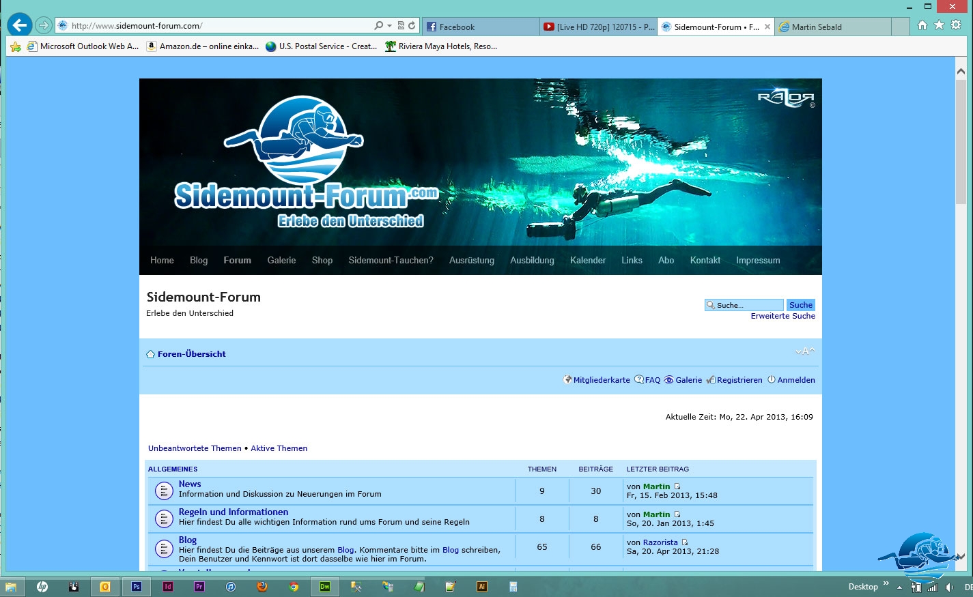Click the browser Back arrow button
The height and width of the screenshot is (597, 973).
20,25
